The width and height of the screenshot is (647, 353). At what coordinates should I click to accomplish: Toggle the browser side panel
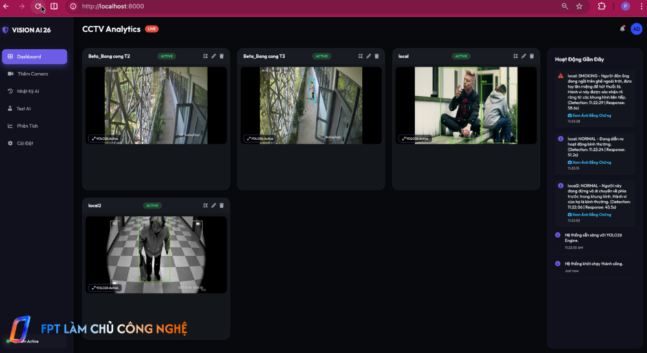pyautogui.click(x=54, y=6)
